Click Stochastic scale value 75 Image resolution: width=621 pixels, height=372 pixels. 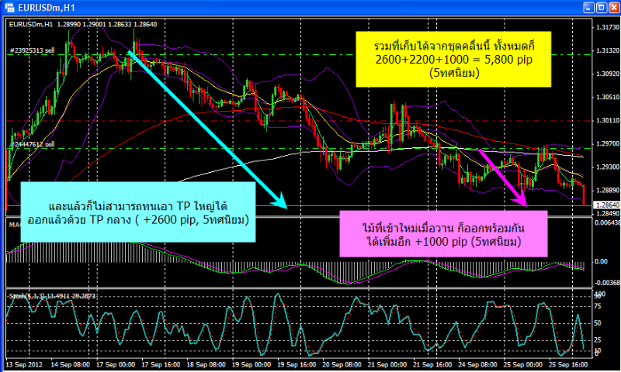(598, 306)
